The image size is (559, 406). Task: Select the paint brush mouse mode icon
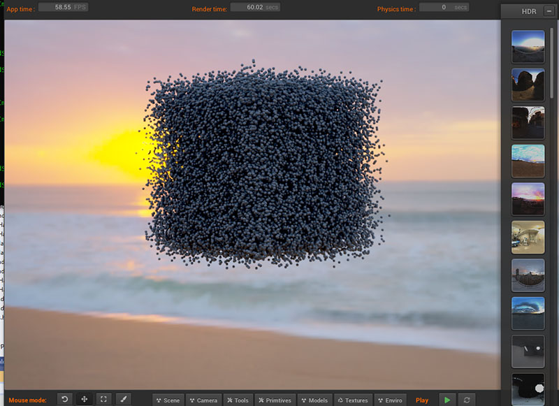[123, 399]
